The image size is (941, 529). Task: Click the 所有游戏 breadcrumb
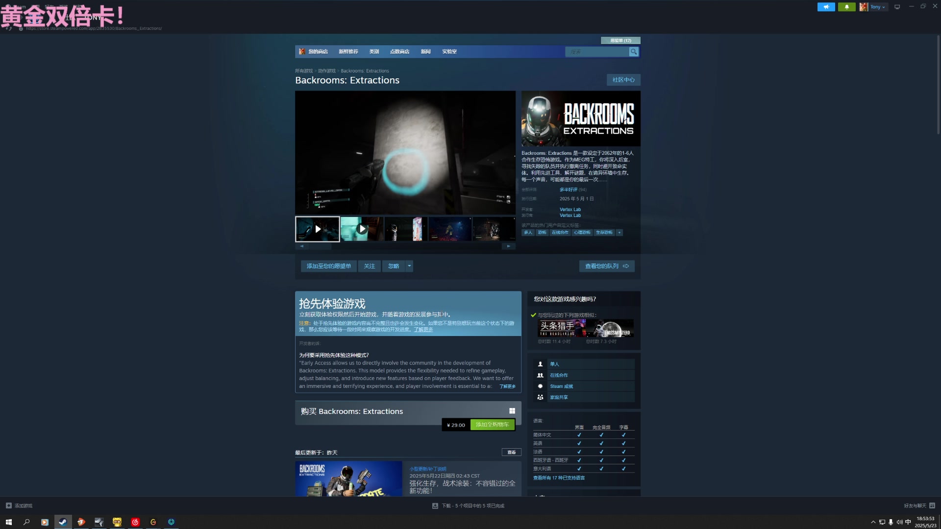click(303, 71)
